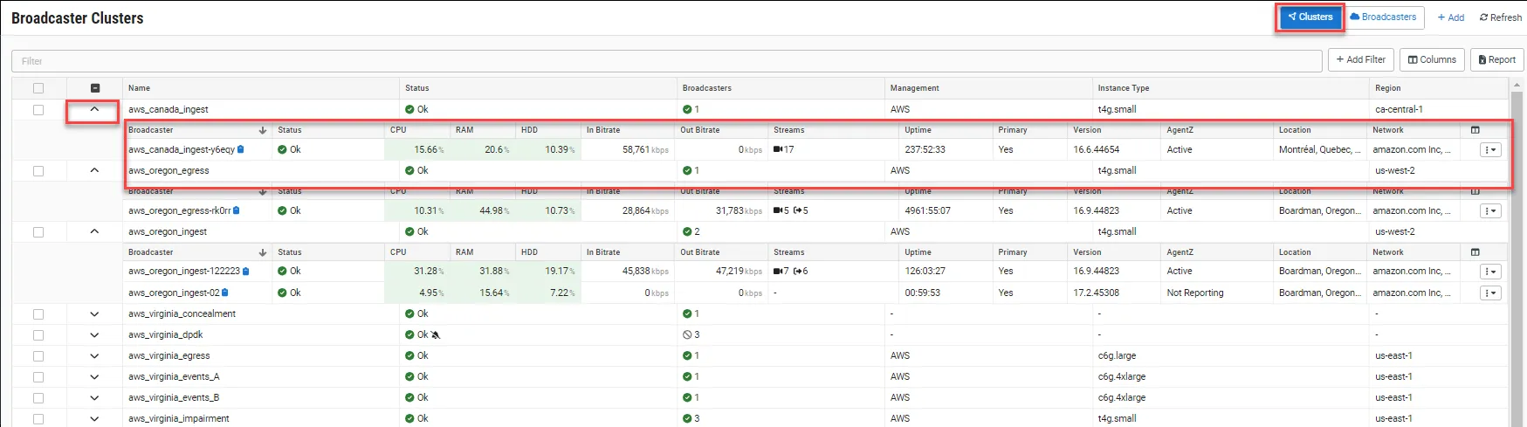Screen dimensions: 1527x427
Task: Sort by the Region column header
Action: click(x=1387, y=88)
